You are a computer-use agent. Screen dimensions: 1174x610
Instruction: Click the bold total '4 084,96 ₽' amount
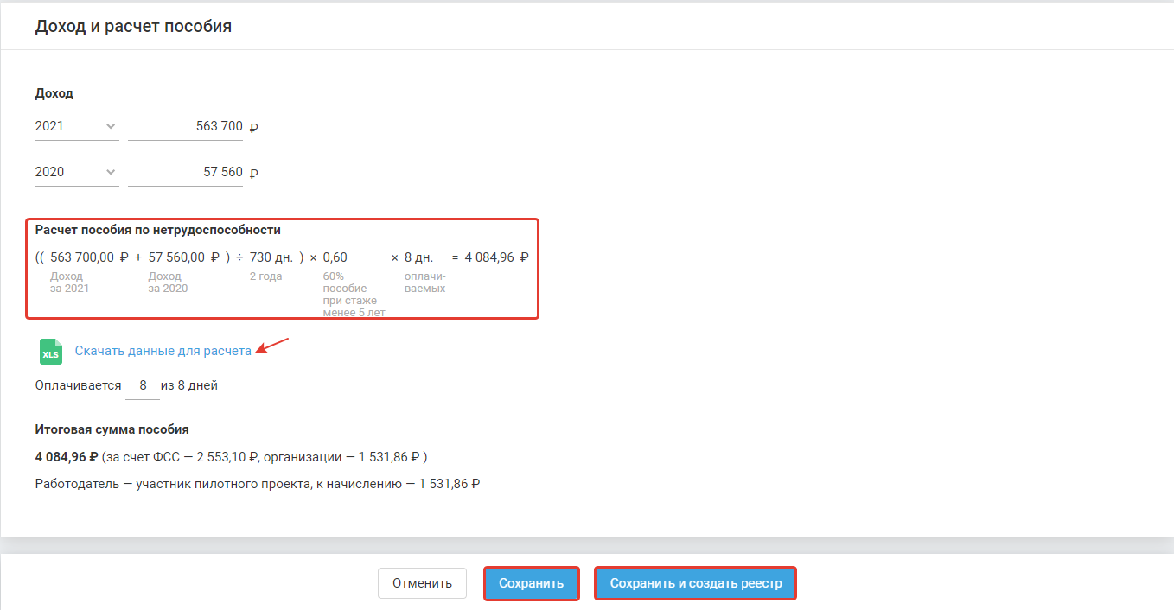click(x=67, y=456)
